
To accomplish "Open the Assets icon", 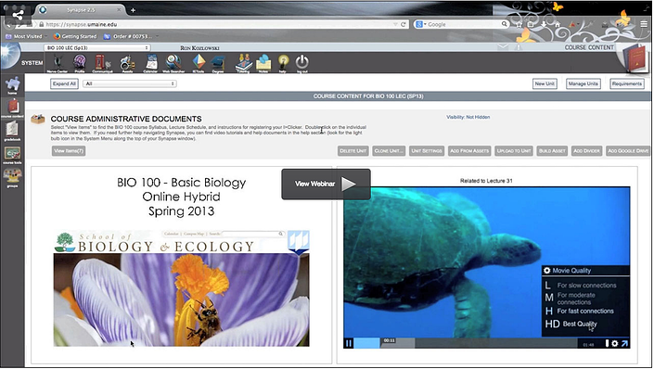I will click(x=127, y=63).
